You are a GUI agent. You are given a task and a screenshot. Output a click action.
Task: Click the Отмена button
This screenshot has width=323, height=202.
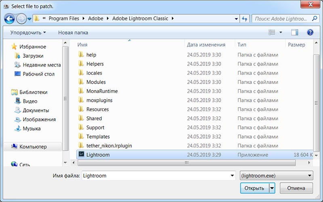[296, 188]
